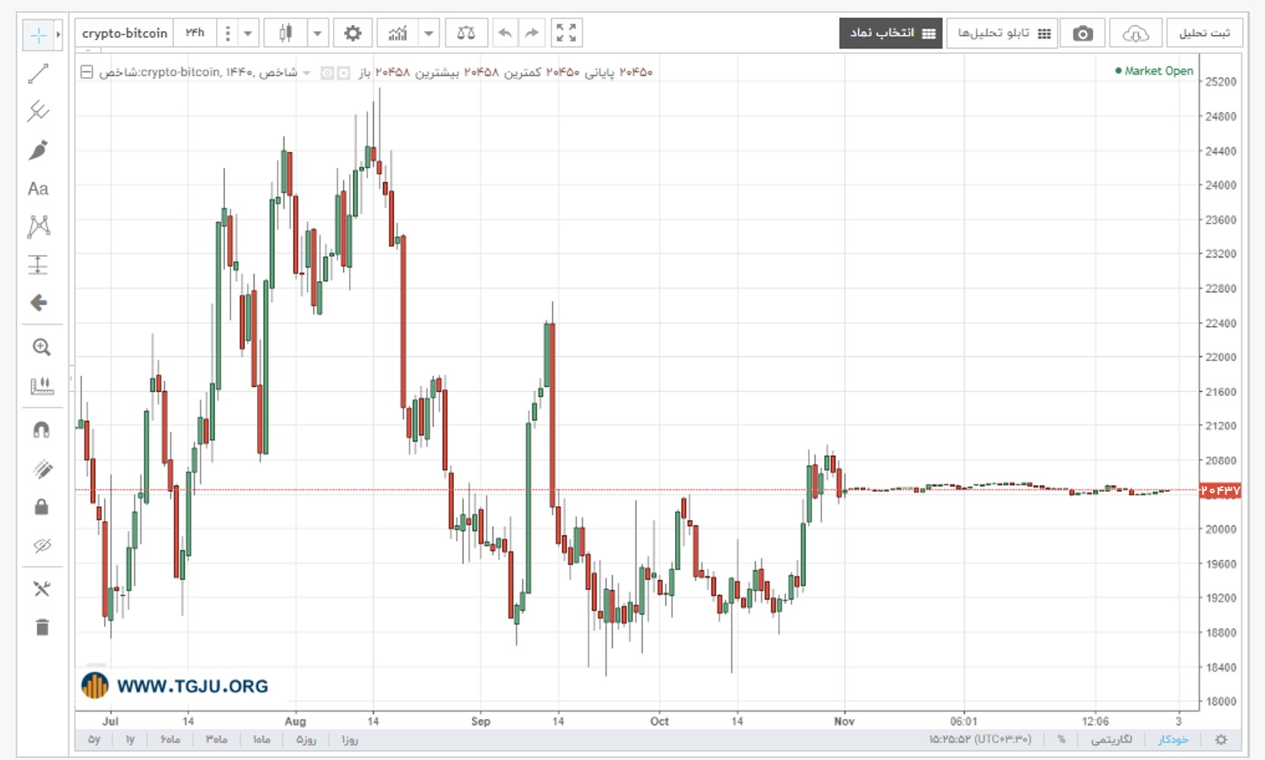Toggle the percent scale option
1265x760 pixels.
click(1061, 739)
